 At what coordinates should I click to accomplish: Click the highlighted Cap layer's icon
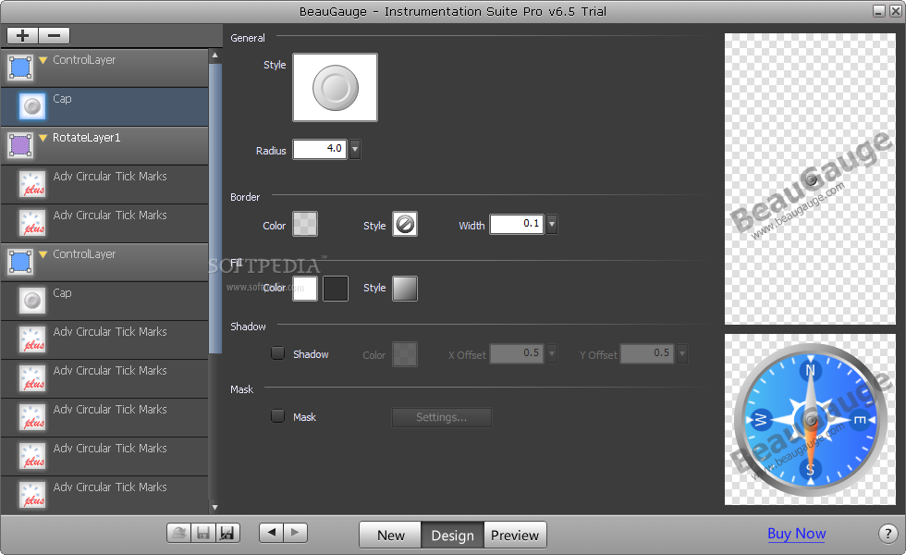(x=32, y=106)
